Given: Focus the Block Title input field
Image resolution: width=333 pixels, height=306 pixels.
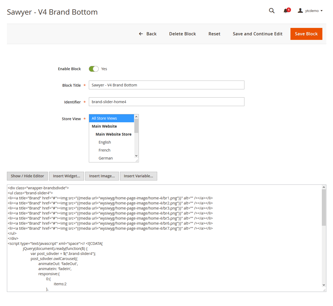Looking at the screenshot, I should 166,85.
